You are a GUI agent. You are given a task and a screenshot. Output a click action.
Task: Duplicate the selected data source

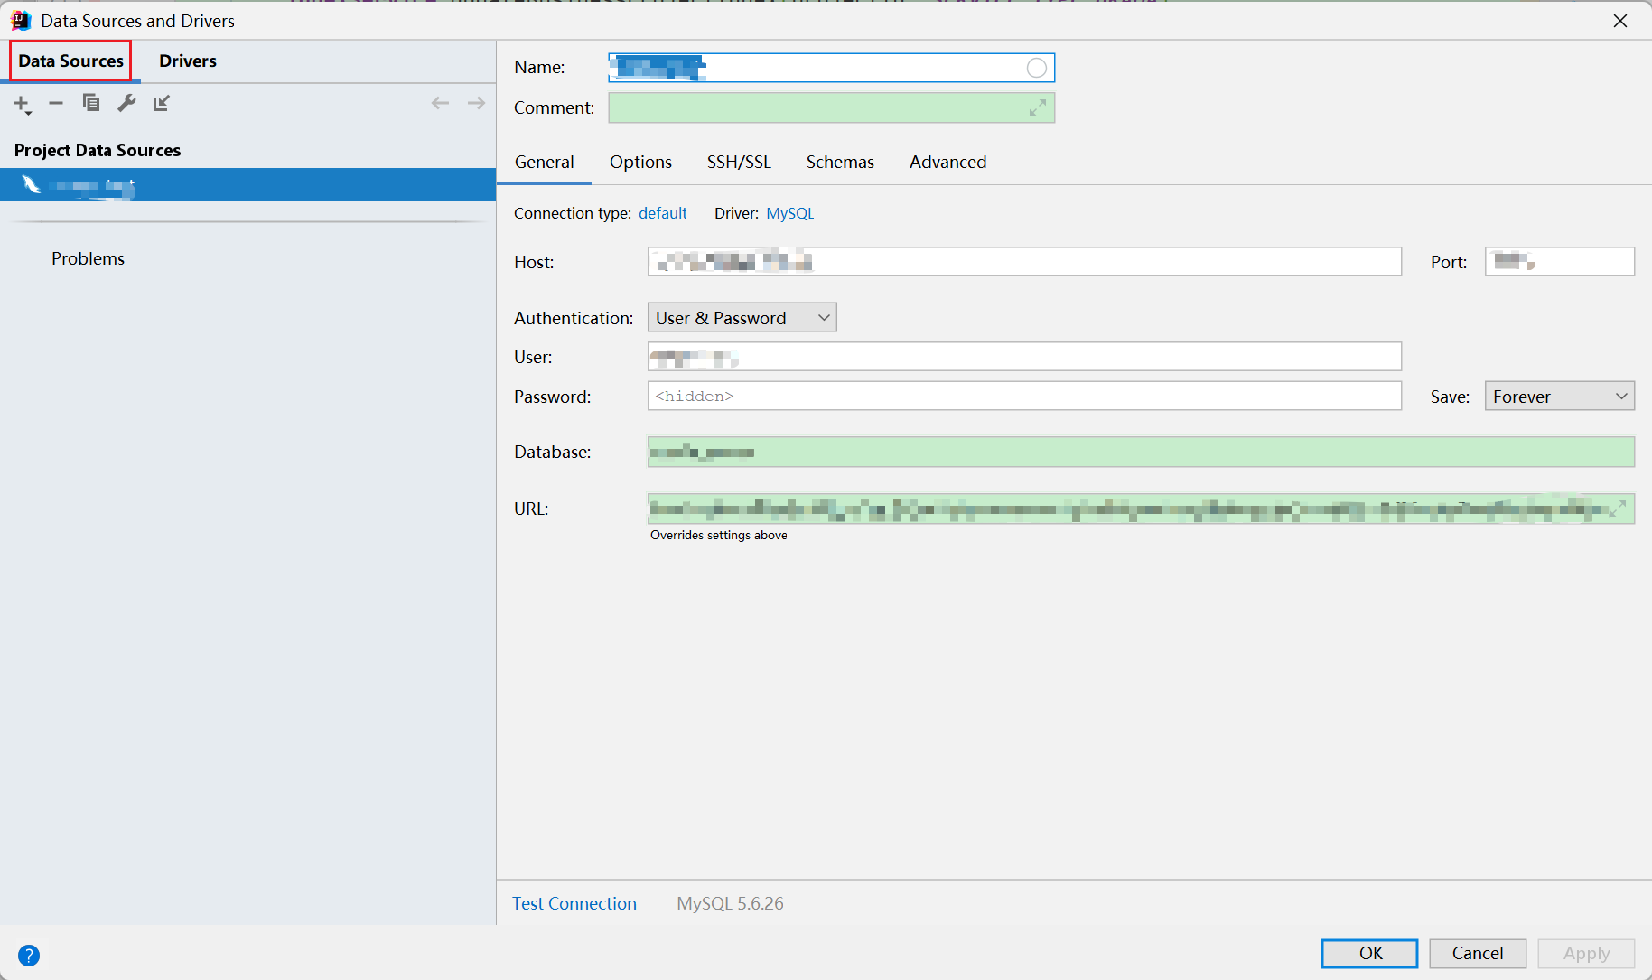[x=91, y=103]
